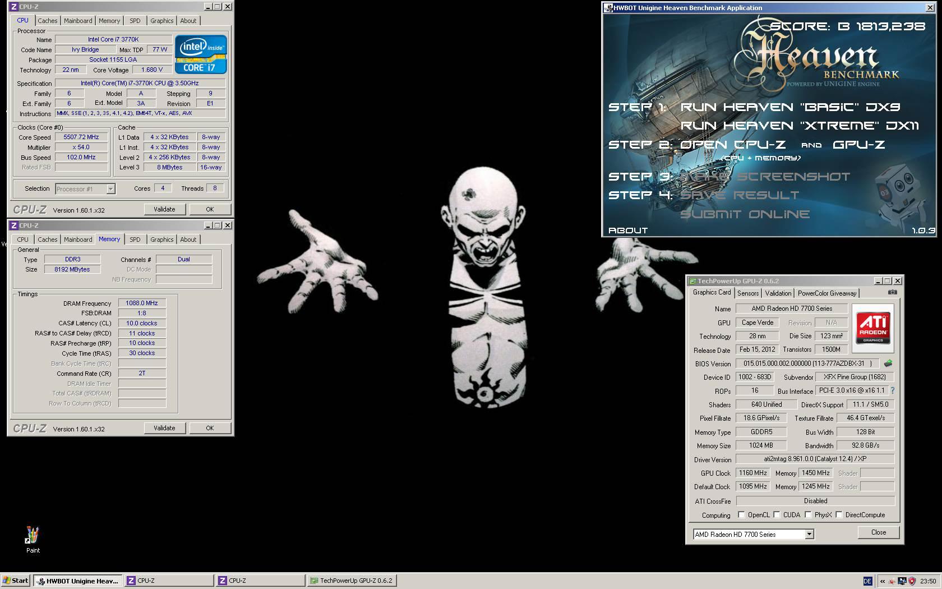Viewport: 942px width, 589px height.
Task: Click the Core Voltage value 1.680 V
Action: (x=152, y=70)
